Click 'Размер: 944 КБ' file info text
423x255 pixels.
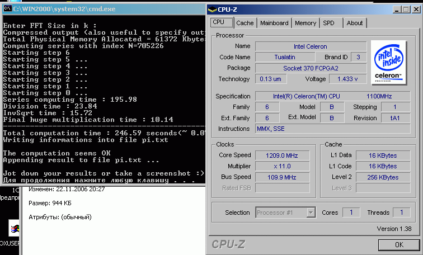pyautogui.click(x=50, y=203)
